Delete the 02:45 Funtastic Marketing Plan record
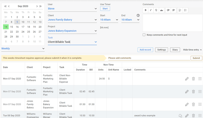Screen dimensions: 203x118 (x=193, y=91)
